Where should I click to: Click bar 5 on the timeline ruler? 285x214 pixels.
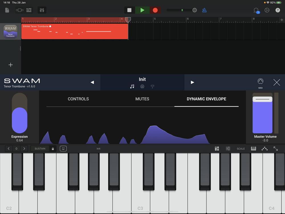click(155, 19)
